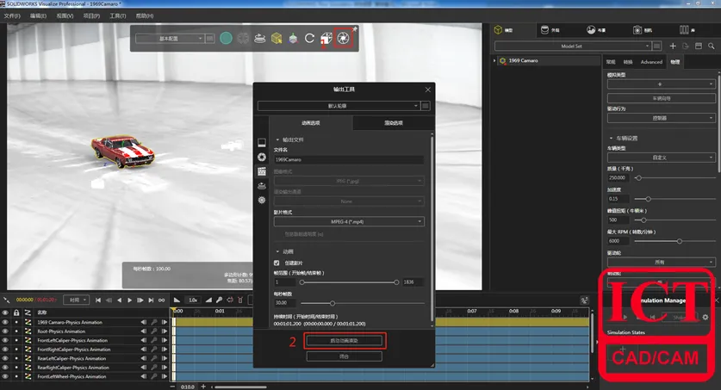721x390 pixels.
Task: Go to next keyframe of 1969 Camaro-Physics Animation
Action: coord(165,322)
